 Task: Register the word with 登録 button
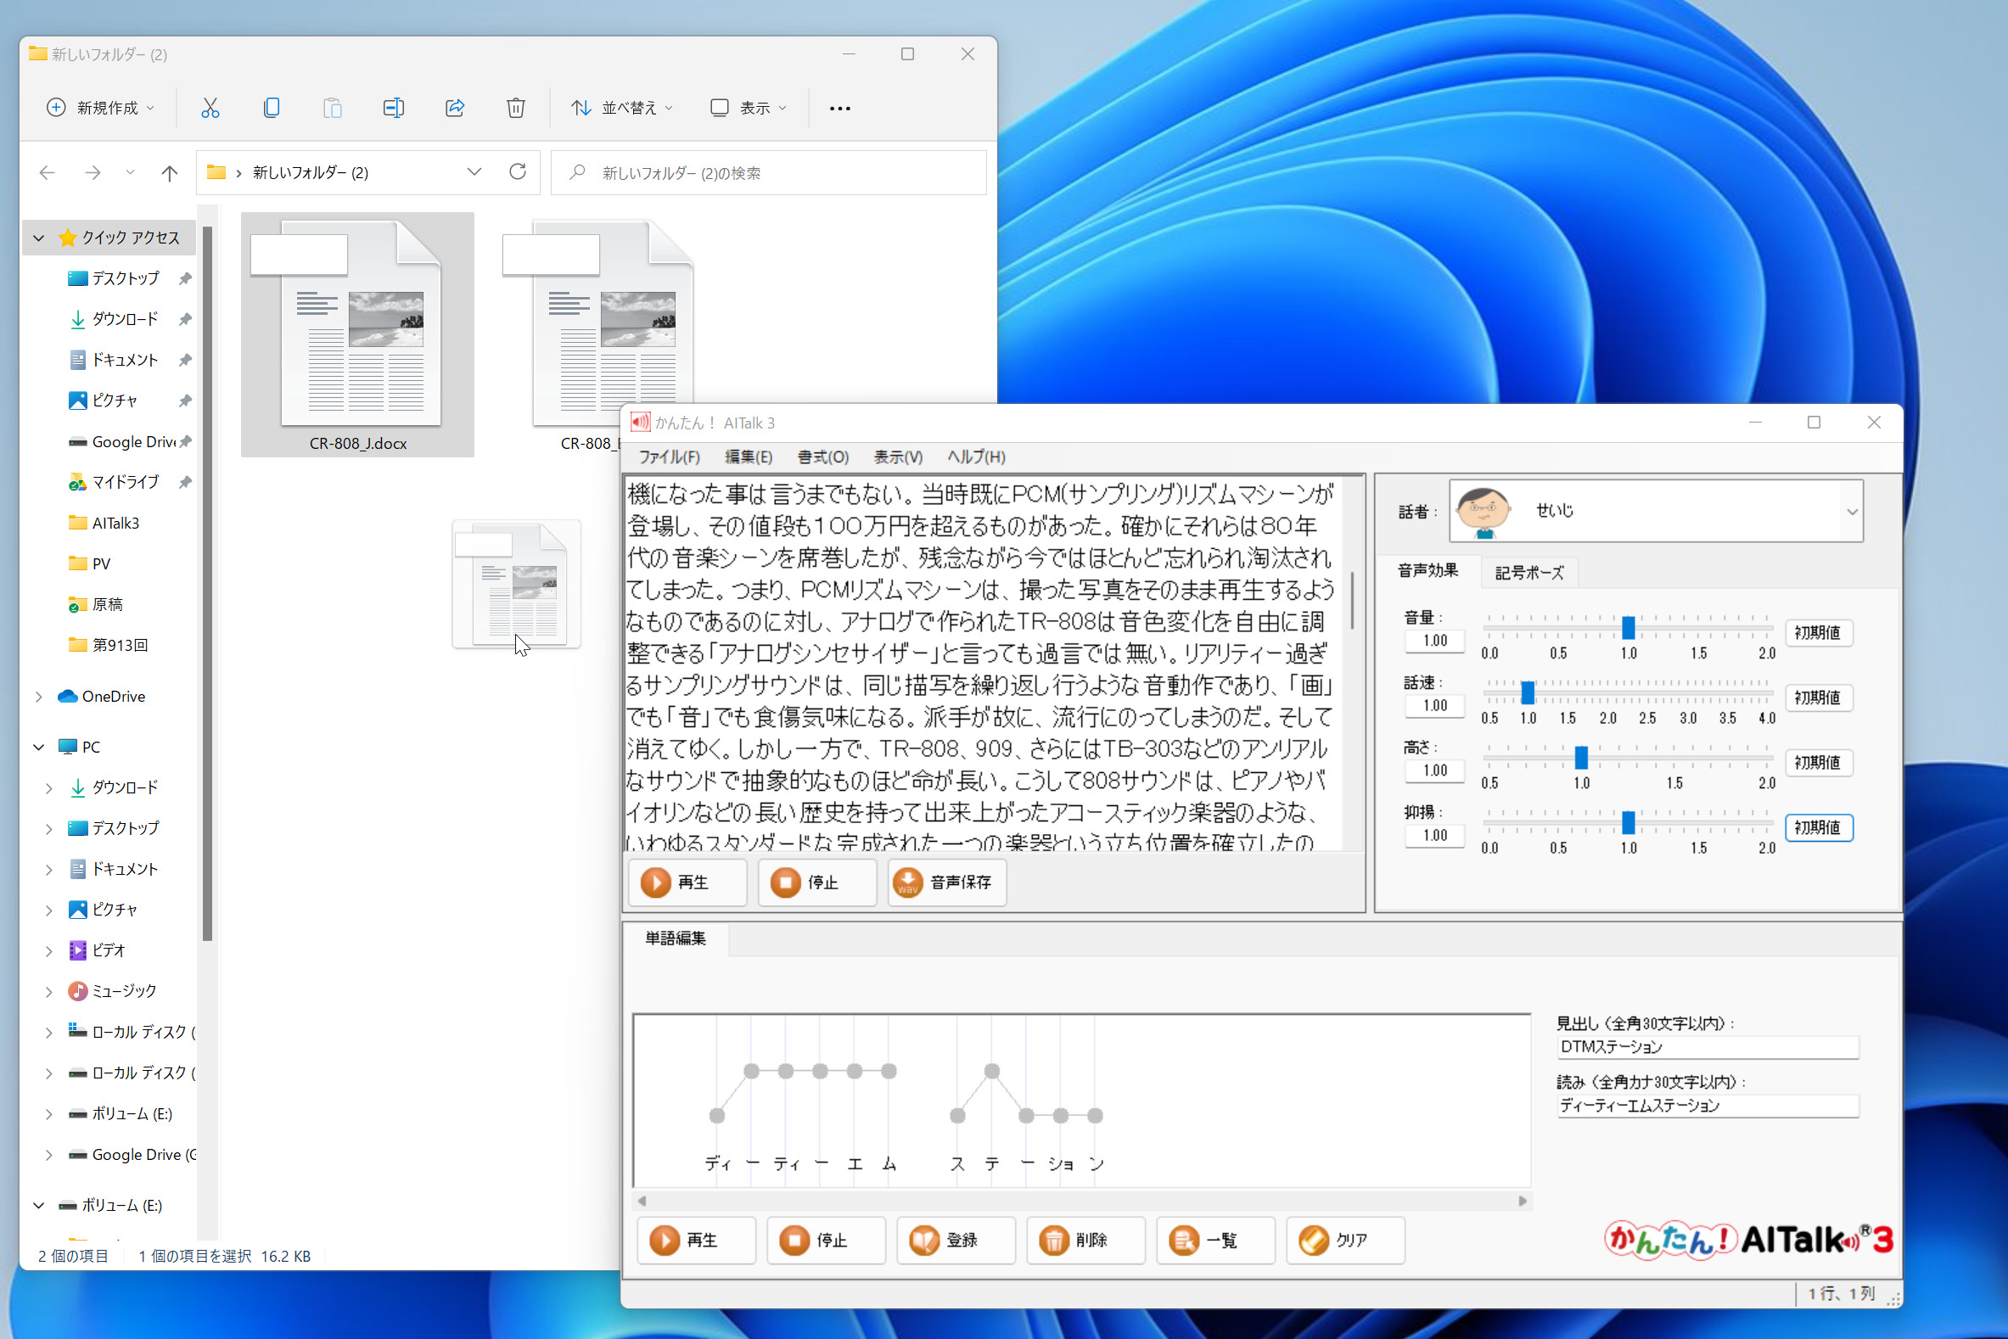(x=956, y=1240)
